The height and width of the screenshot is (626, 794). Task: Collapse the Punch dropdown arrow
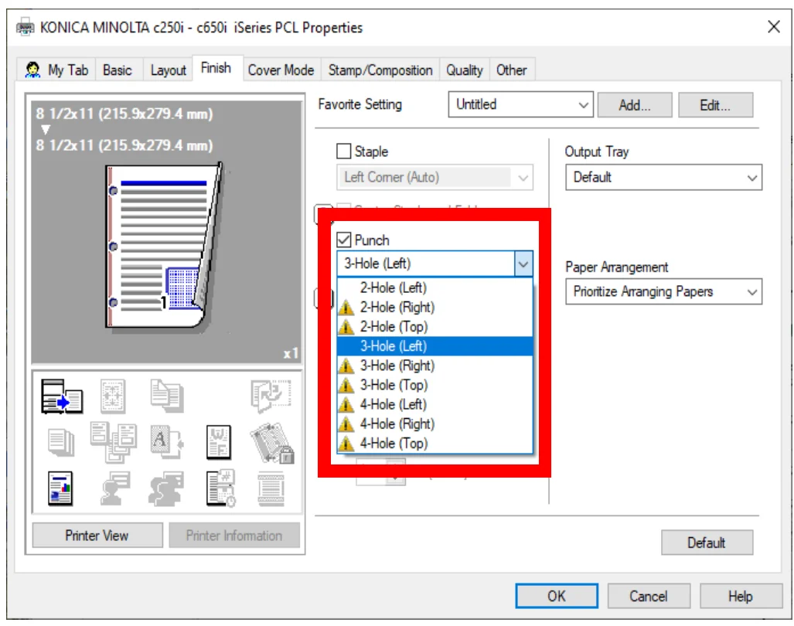(523, 264)
